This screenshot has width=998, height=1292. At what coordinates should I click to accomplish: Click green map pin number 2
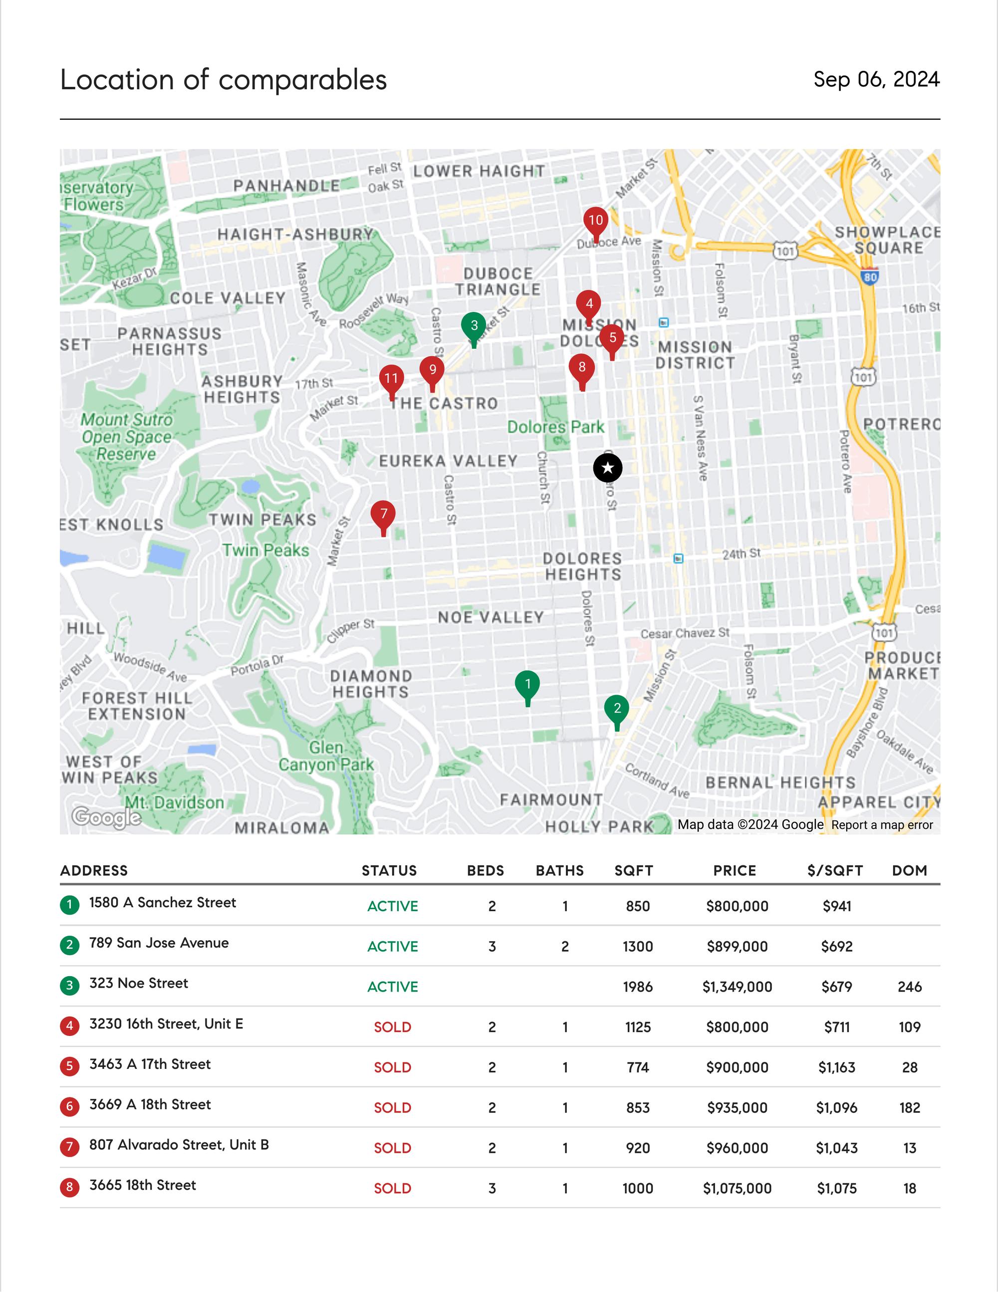[x=616, y=709]
